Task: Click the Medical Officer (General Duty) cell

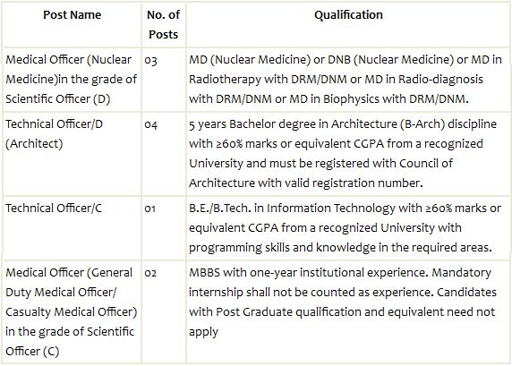Action: tap(72, 311)
